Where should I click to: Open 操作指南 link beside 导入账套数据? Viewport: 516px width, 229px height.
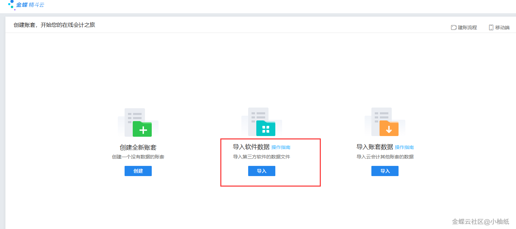pyautogui.click(x=404, y=147)
